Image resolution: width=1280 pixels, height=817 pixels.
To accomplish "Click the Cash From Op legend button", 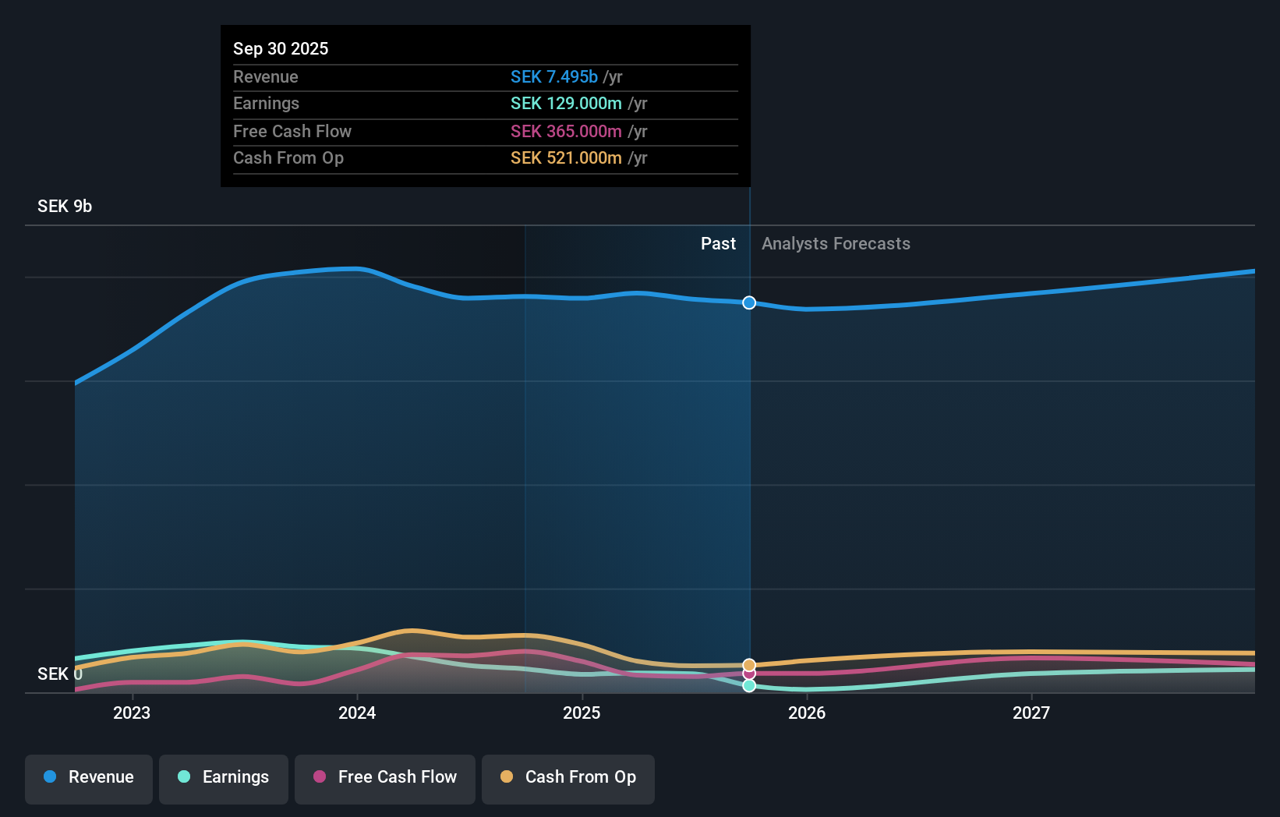I will 568,778.
